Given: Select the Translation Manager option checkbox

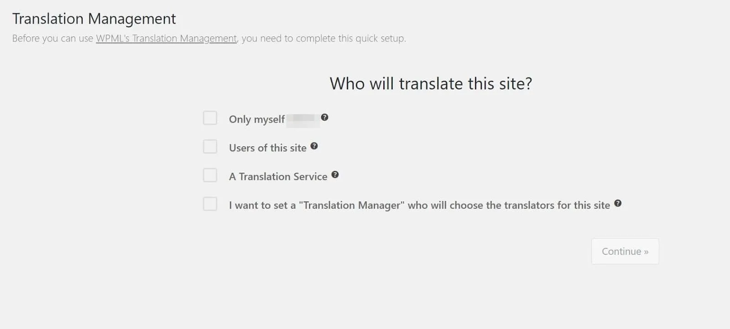Looking at the screenshot, I should pyautogui.click(x=210, y=204).
